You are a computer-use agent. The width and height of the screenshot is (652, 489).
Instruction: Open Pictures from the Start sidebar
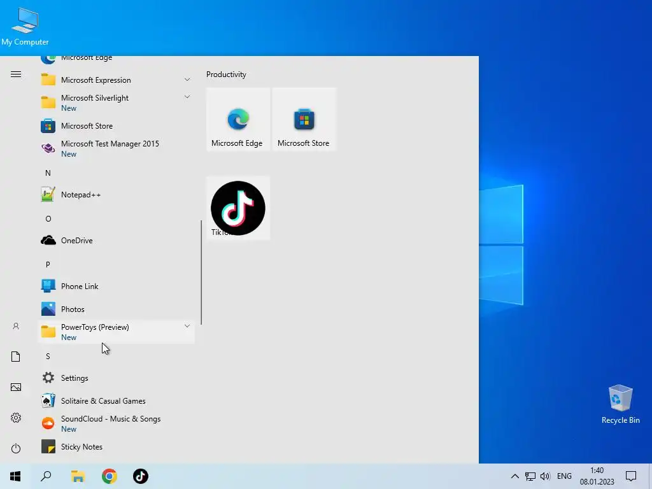16,387
